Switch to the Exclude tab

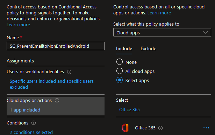point(148,48)
